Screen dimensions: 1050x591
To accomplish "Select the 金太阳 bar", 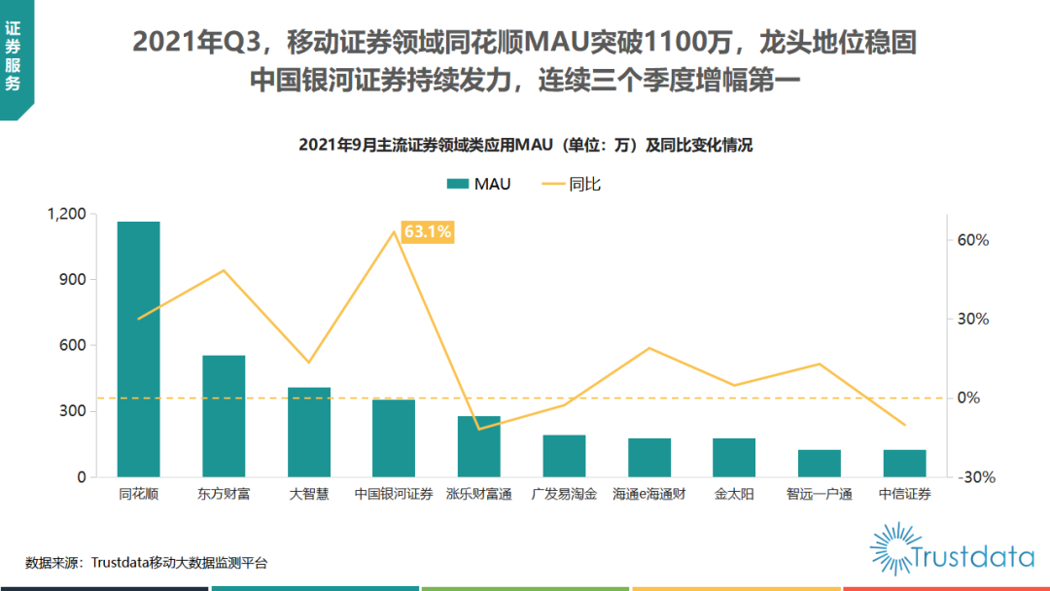I will [x=734, y=458].
